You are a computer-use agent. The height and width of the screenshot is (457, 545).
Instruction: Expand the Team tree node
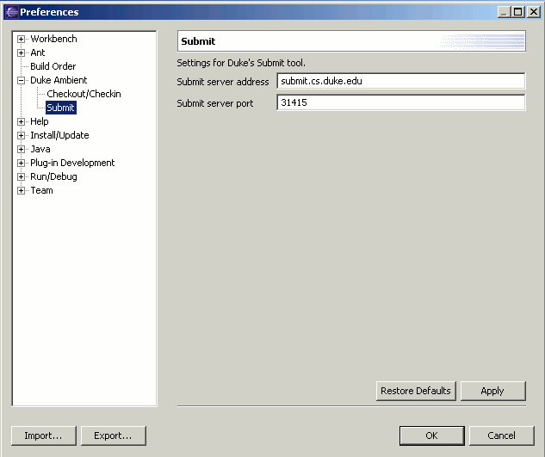click(x=21, y=190)
